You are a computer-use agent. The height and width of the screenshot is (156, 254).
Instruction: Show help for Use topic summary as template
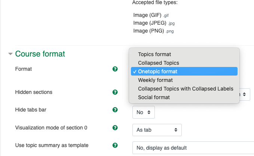pyautogui.click(x=115, y=145)
